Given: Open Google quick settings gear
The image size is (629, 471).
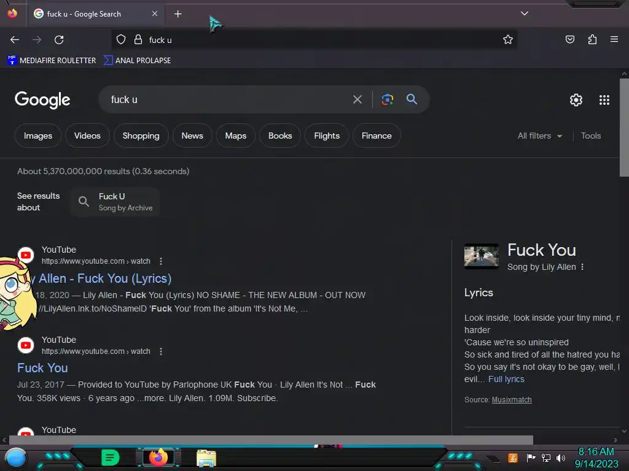Looking at the screenshot, I should 576,100.
